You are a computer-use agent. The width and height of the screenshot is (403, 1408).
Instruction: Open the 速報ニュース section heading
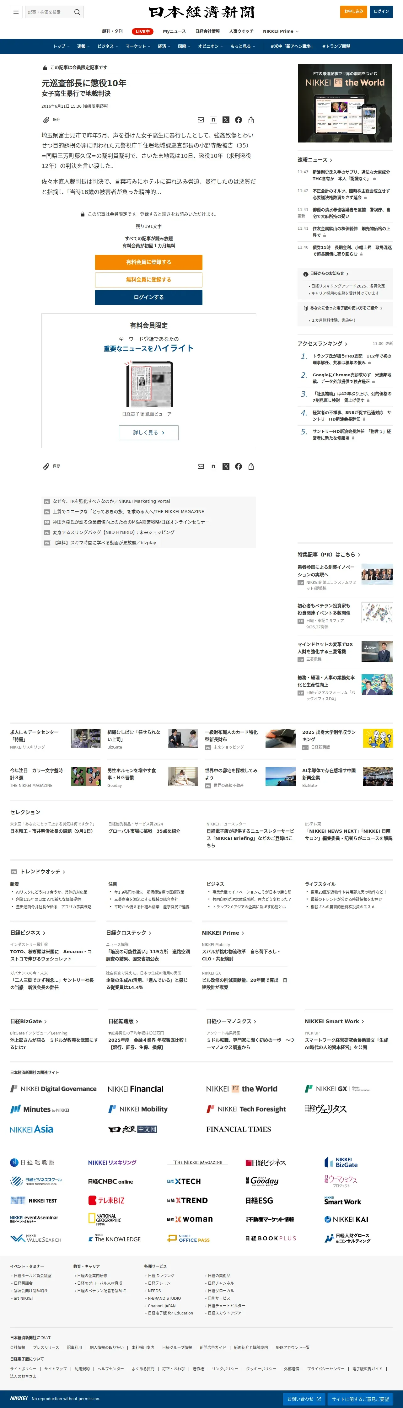(x=315, y=160)
